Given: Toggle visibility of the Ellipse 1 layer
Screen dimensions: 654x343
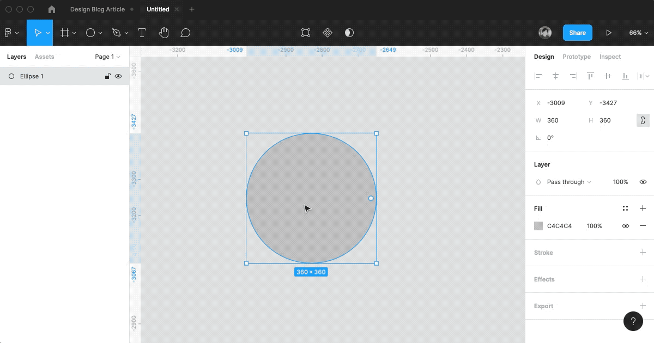Looking at the screenshot, I should coord(118,76).
